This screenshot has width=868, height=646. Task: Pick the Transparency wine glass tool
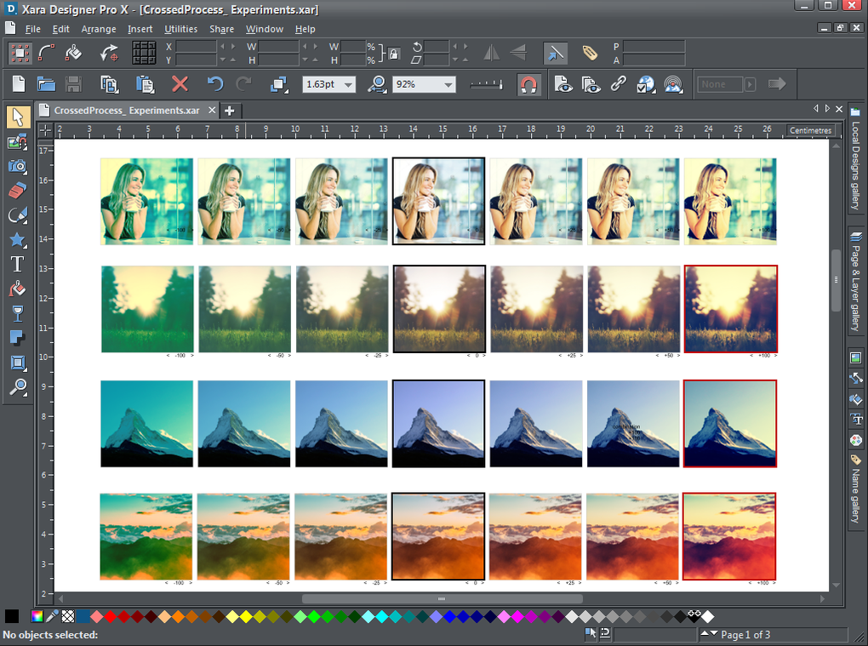coord(17,314)
